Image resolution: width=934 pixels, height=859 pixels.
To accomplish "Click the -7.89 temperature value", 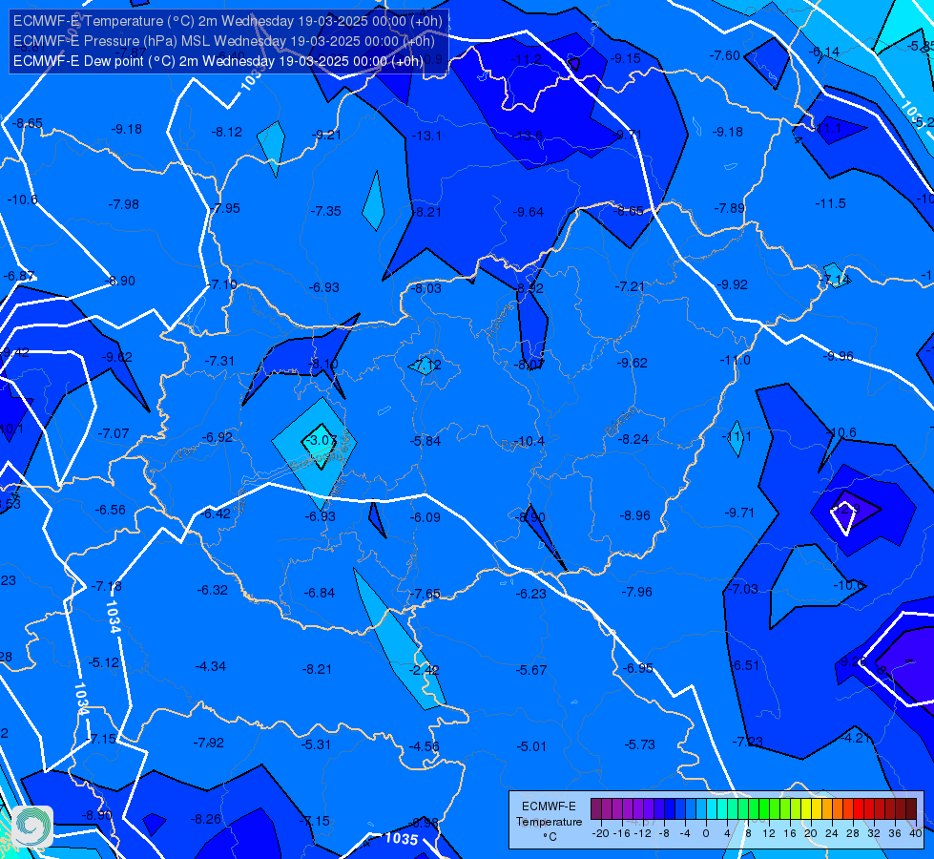I will 729,208.
